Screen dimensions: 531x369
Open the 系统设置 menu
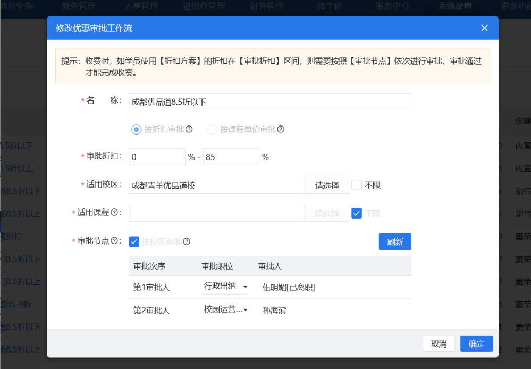point(455,6)
